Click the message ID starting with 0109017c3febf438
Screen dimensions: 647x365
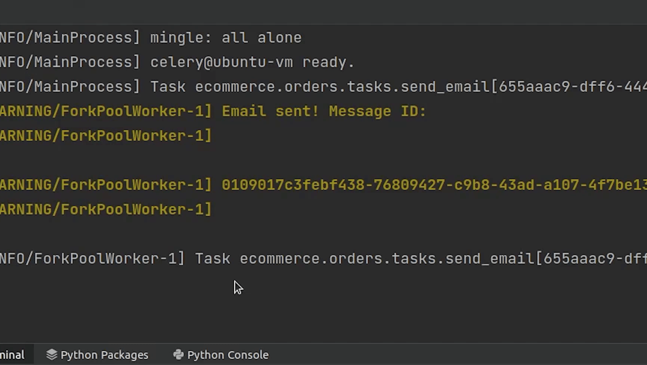(434, 185)
